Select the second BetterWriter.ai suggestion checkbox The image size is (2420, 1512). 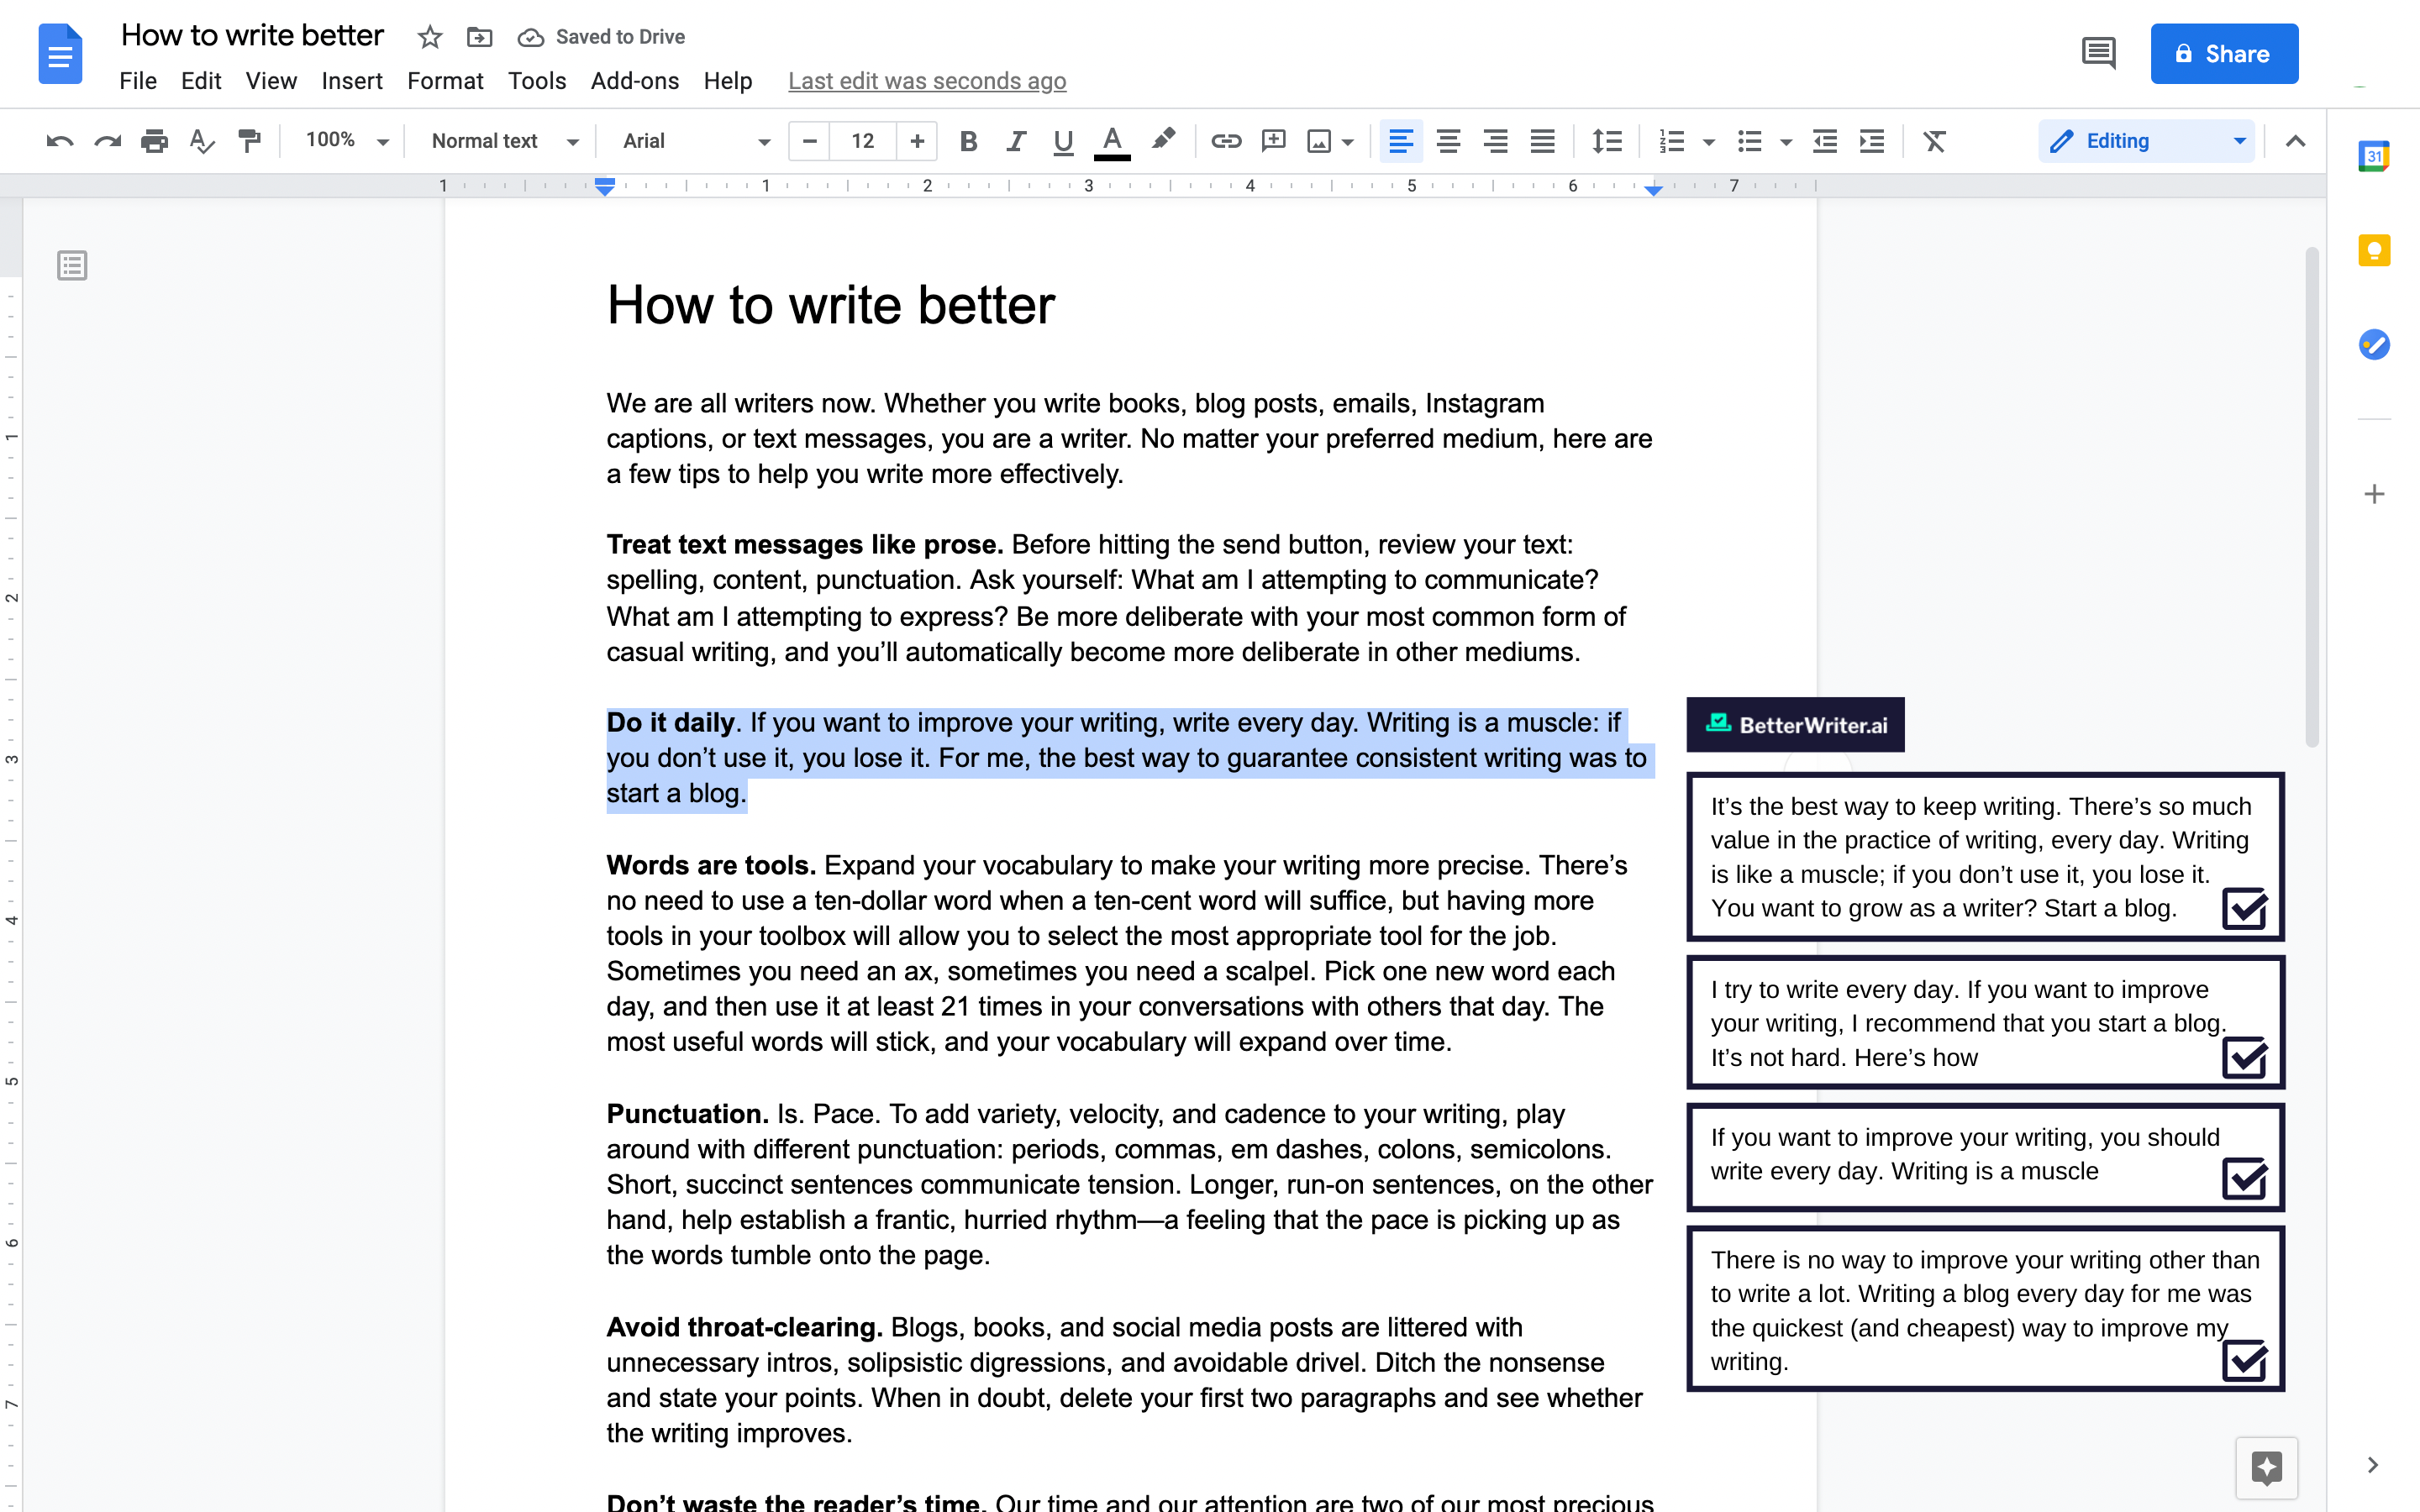(2246, 1056)
